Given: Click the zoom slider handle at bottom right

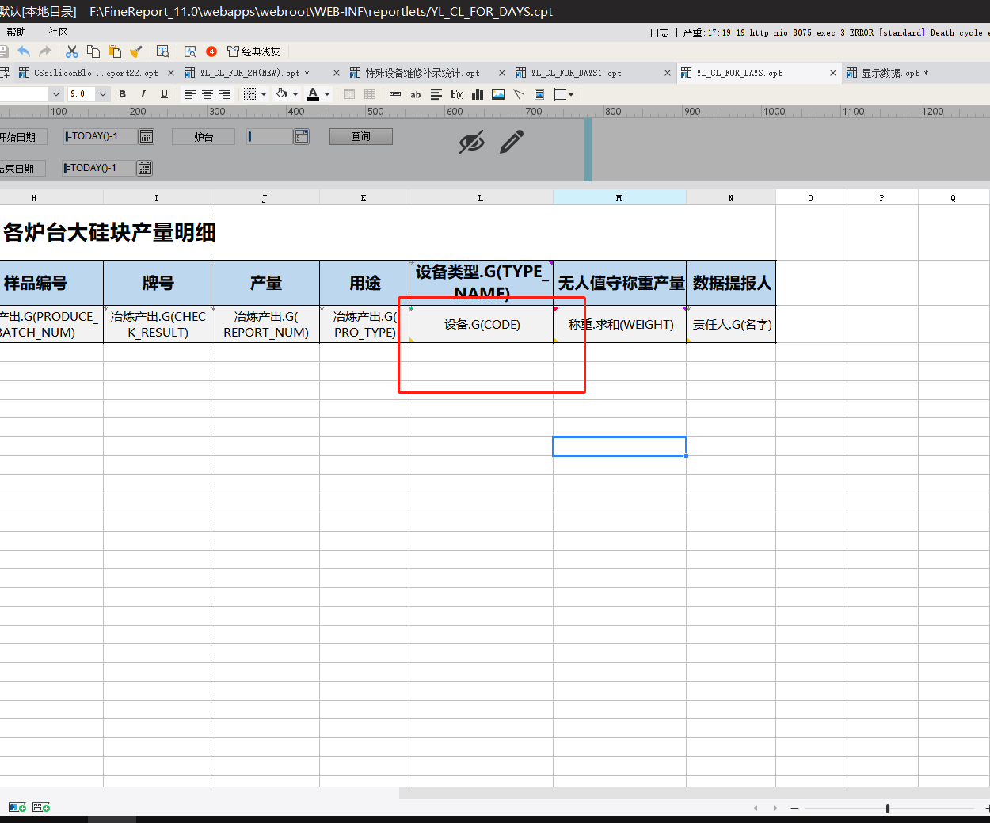Looking at the screenshot, I should [888, 808].
